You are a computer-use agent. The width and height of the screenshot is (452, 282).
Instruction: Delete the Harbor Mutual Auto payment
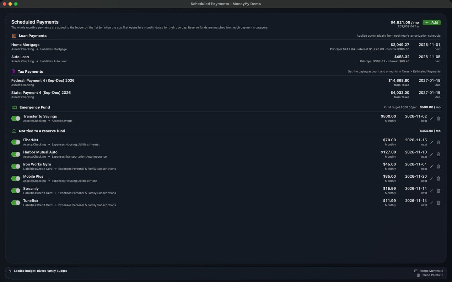(x=439, y=154)
